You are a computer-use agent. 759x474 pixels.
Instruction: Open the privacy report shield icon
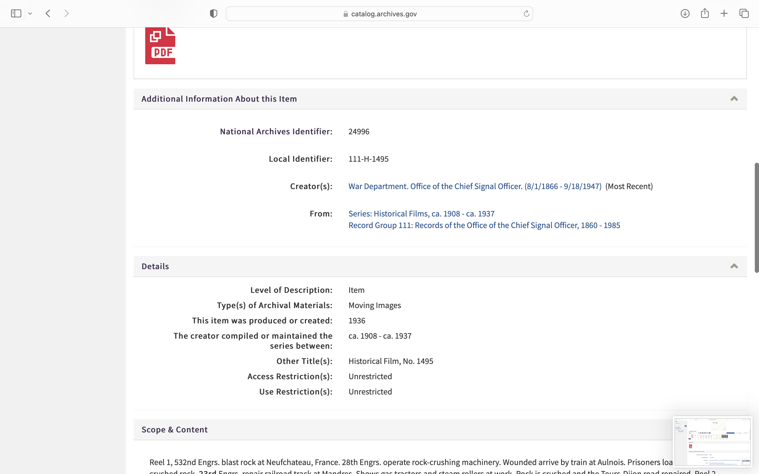213,13
